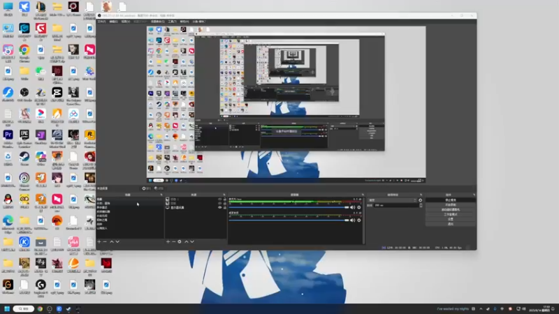Screen dimensions: 559x314
Task: Adjust Desktop Audio volume slider
Action: click(289, 207)
